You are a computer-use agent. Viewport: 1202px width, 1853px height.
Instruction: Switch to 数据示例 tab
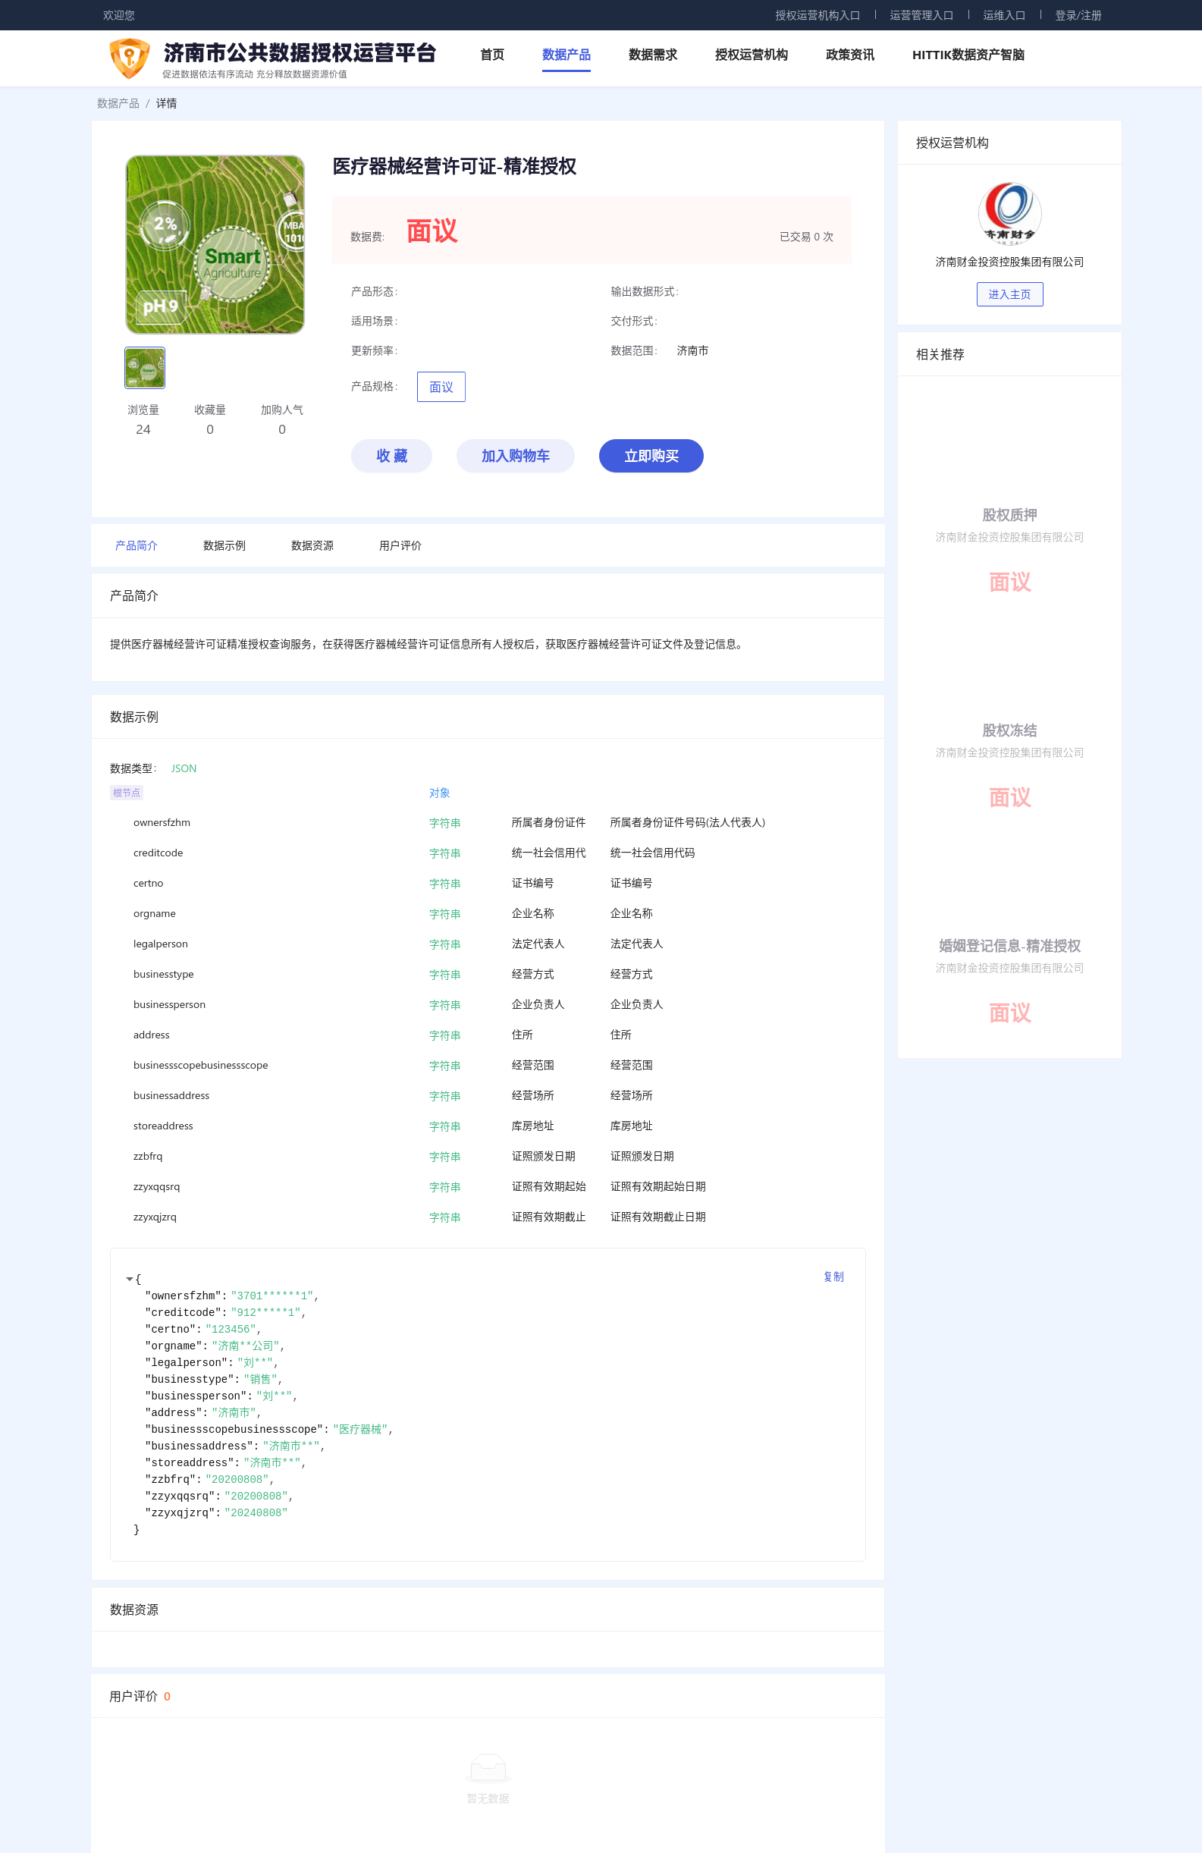tap(224, 545)
